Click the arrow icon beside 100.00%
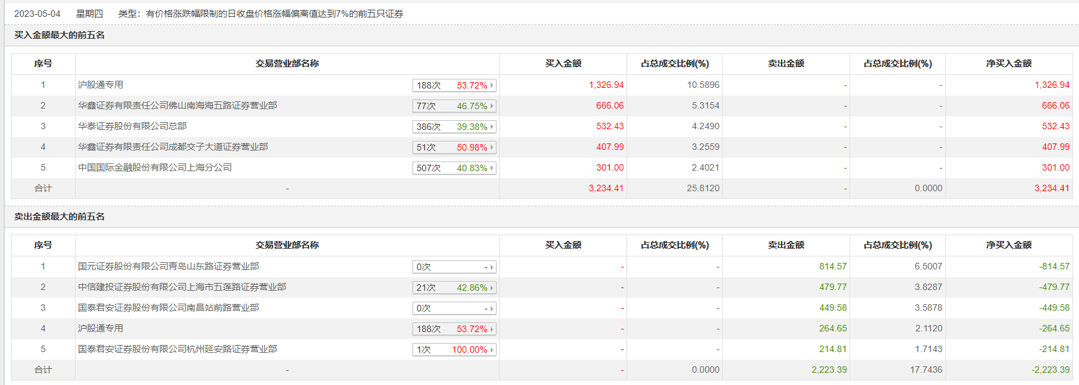 [x=492, y=349]
